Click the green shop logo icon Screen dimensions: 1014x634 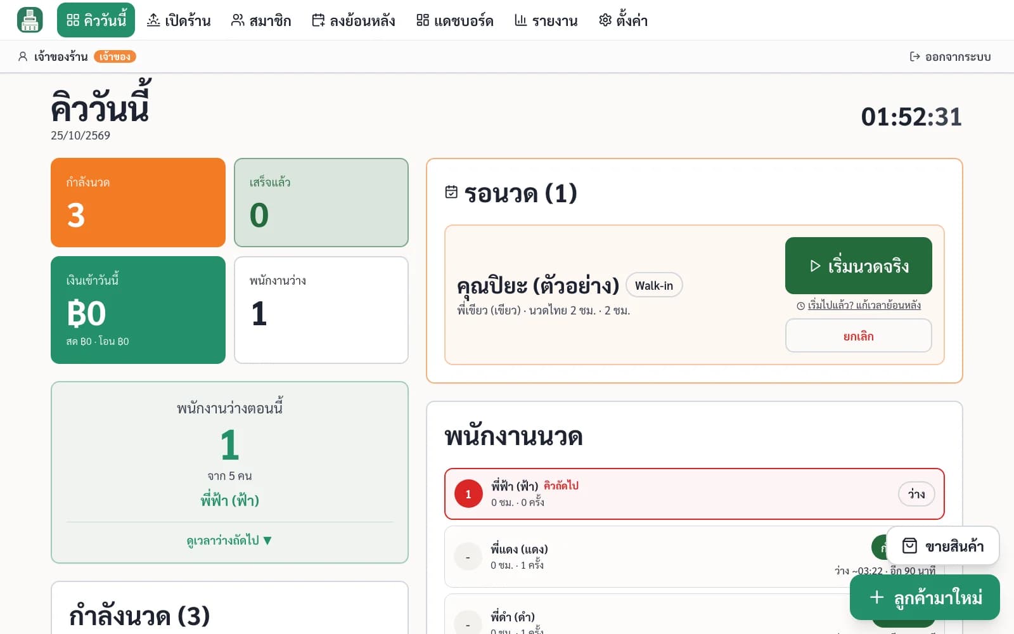[x=30, y=20]
